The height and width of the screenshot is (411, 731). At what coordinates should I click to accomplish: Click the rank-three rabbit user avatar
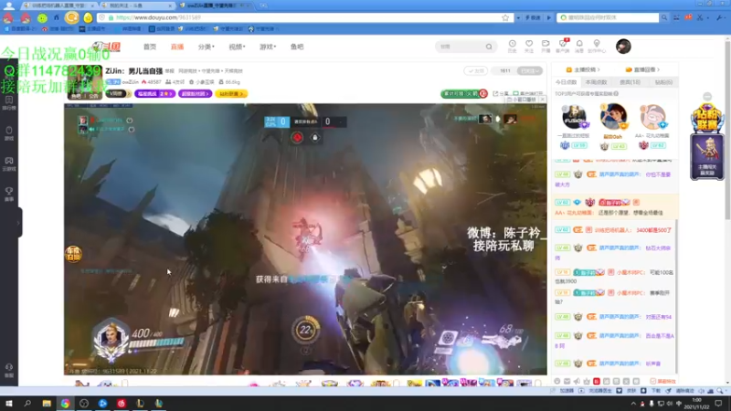652,118
